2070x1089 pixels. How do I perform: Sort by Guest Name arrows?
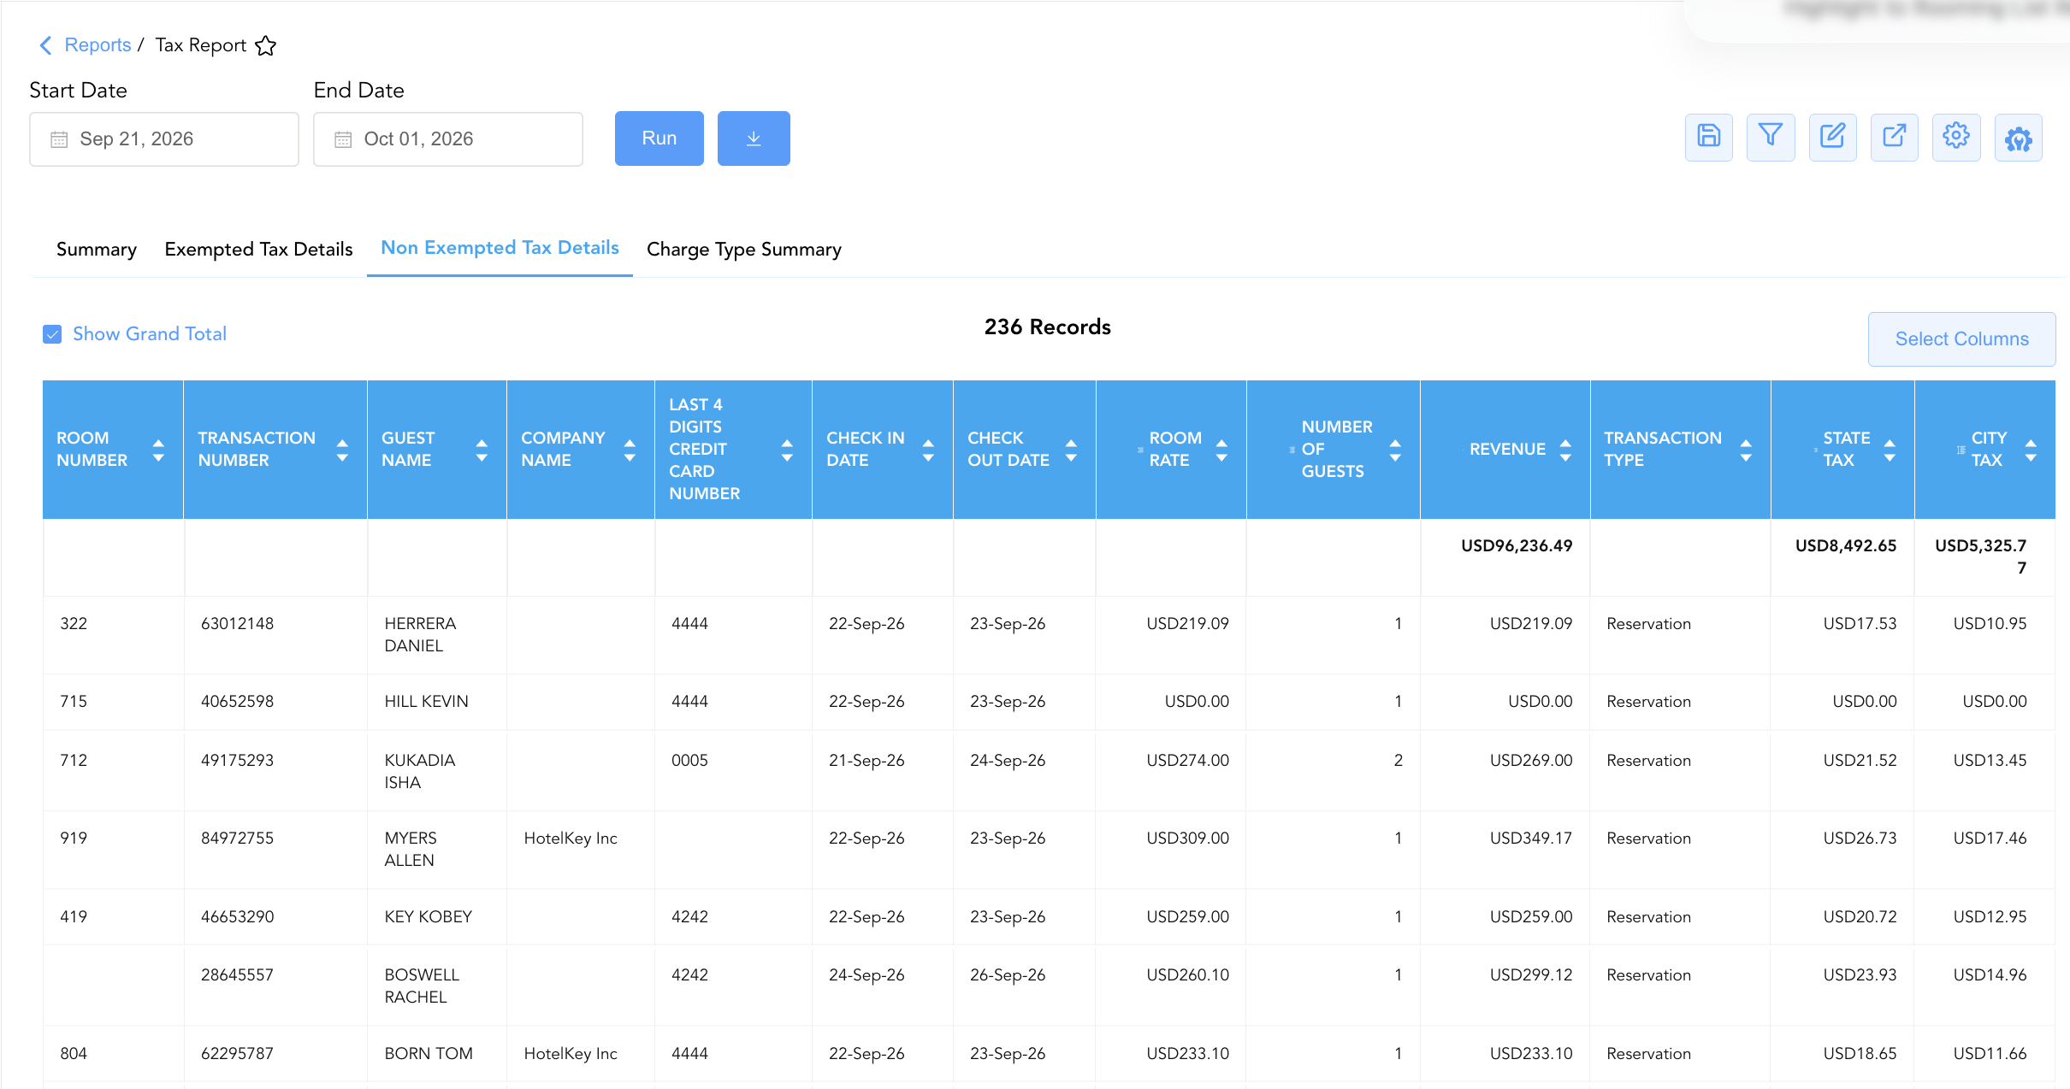pyautogui.click(x=482, y=450)
